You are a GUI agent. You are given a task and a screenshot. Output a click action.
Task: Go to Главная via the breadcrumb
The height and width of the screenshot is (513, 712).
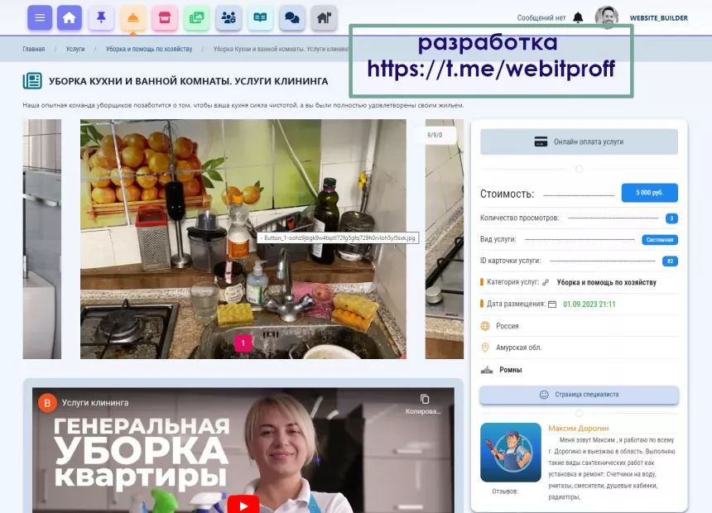(x=36, y=48)
